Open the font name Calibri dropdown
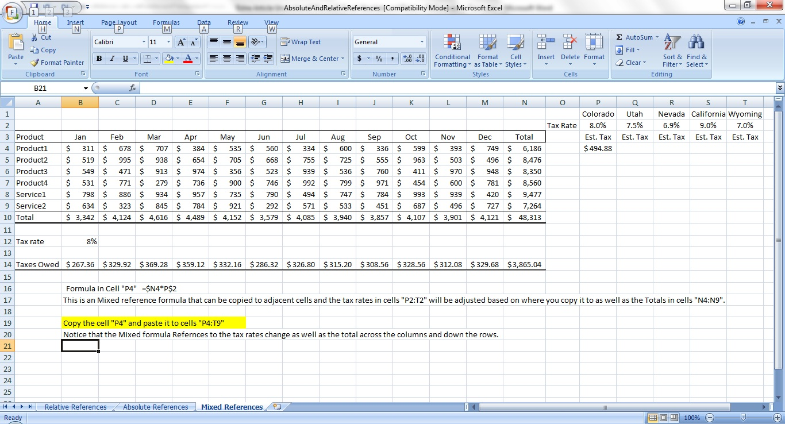 [144, 42]
